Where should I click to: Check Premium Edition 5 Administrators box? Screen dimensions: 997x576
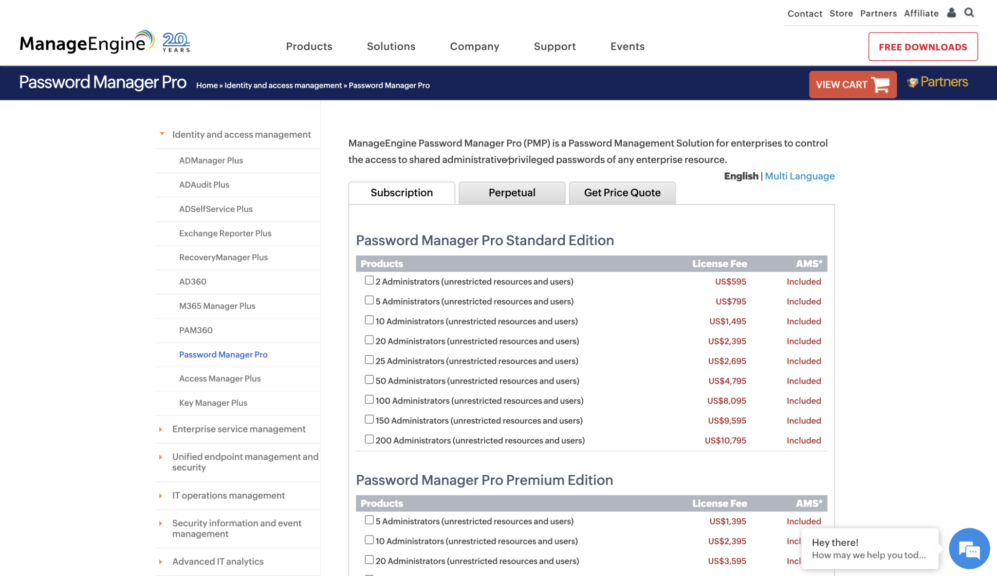(x=369, y=520)
